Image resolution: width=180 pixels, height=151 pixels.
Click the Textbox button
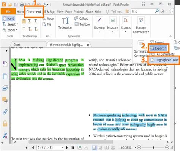[82, 24]
